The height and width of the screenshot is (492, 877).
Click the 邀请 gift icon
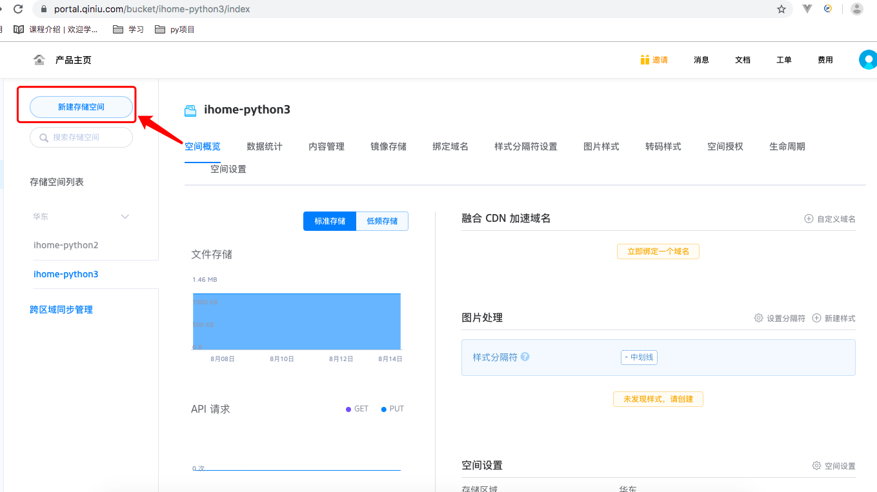click(644, 59)
